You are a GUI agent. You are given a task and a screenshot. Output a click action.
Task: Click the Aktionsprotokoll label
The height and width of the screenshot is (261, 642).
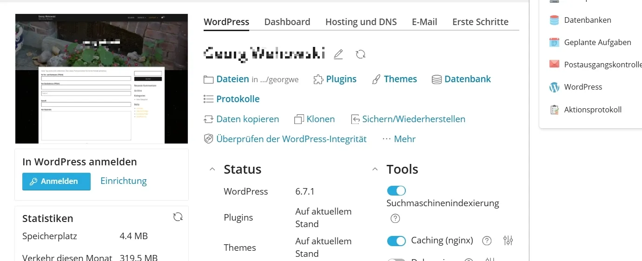point(593,110)
